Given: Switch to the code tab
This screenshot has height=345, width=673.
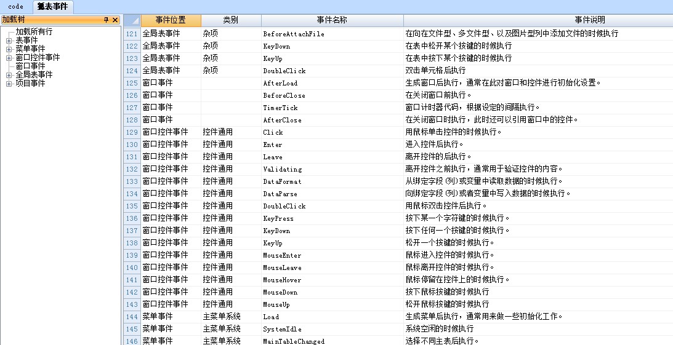Looking at the screenshot, I should [x=16, y=6].
